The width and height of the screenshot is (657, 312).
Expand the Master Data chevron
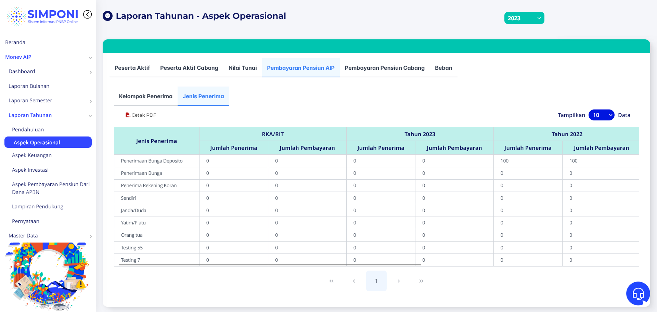pyautogui.click(x=91, y=236)
